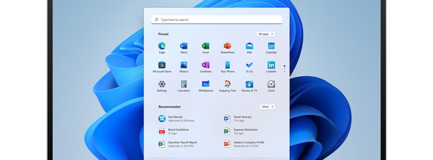This screenshot has height=160, width=433.
Task: Click inside the 'Type here to search' box
Action: 216,19
